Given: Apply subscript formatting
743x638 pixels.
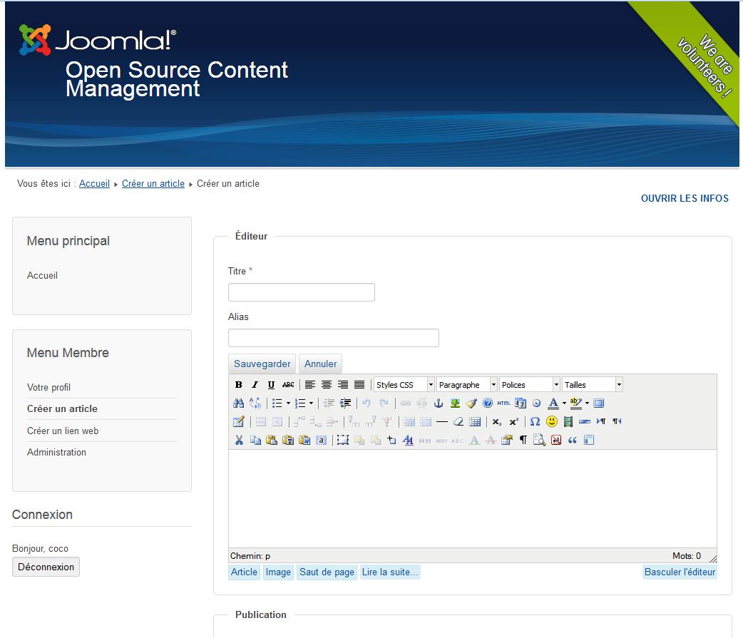Looking at the screenshot, I should 496,421.
